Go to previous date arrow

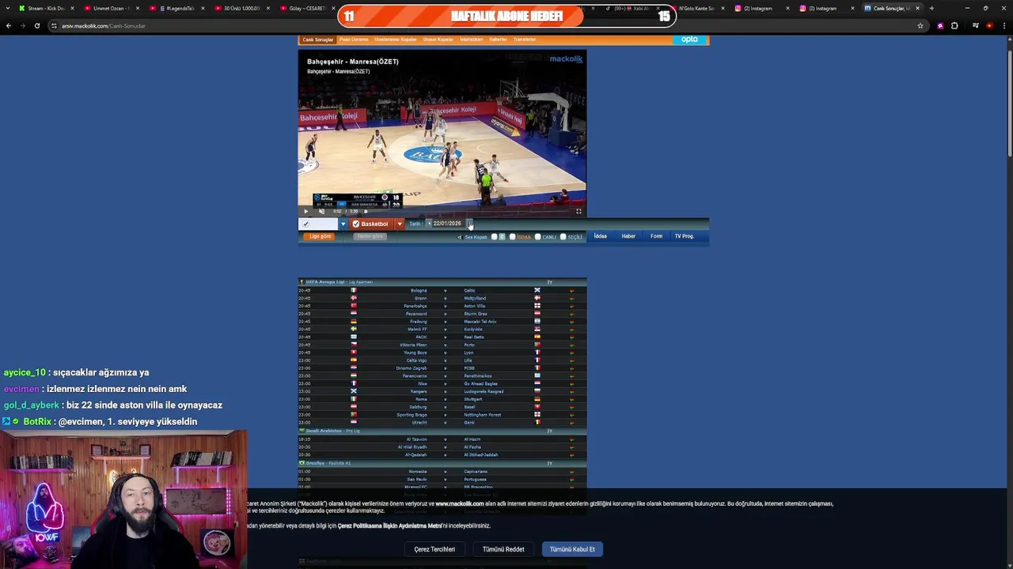429,224
